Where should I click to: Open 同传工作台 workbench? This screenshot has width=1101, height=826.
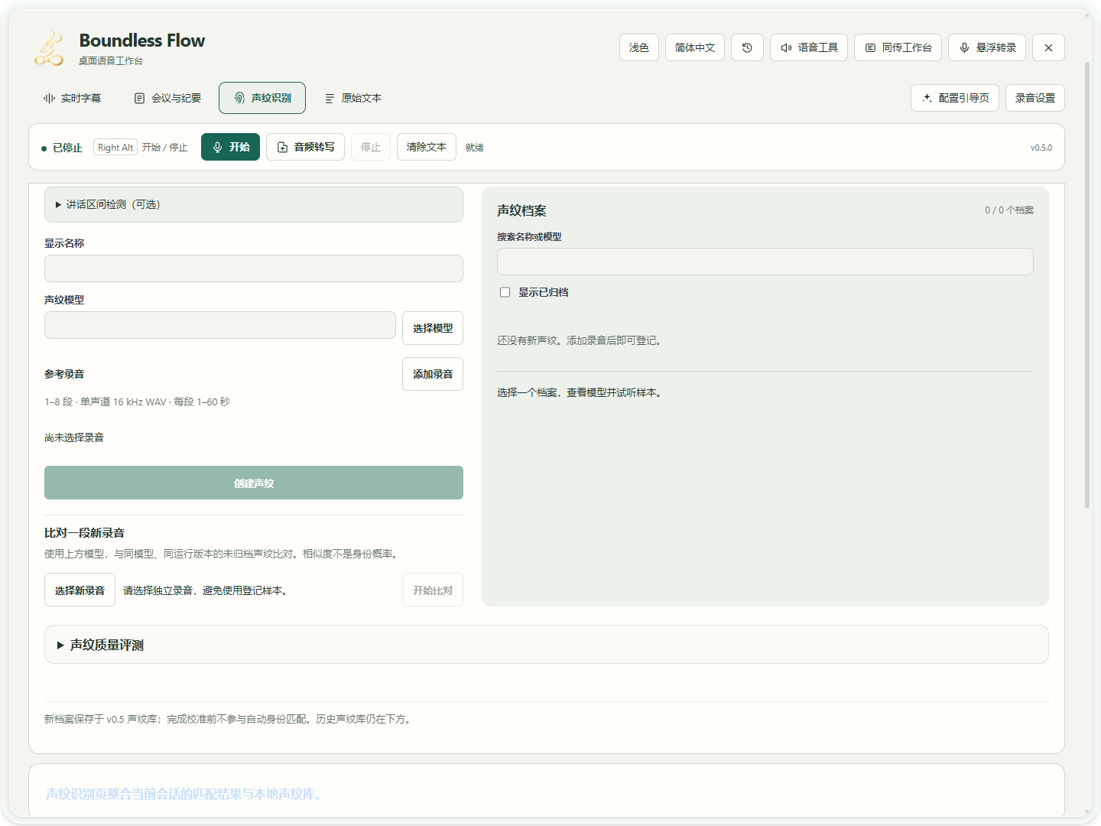click(x=898, y=47)
